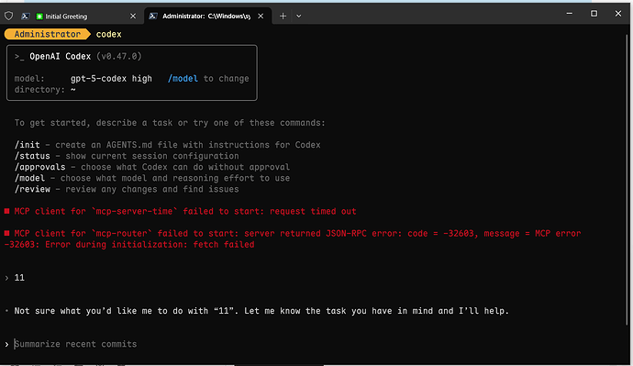
Task: Click the red square beside the mcp-server-time error
Action: (6, 211)
